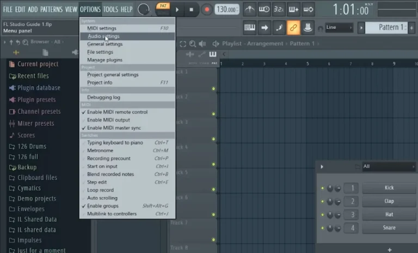Mute the Kick channel green LED
The image size is (418, 253).
(x=323, y=188)
